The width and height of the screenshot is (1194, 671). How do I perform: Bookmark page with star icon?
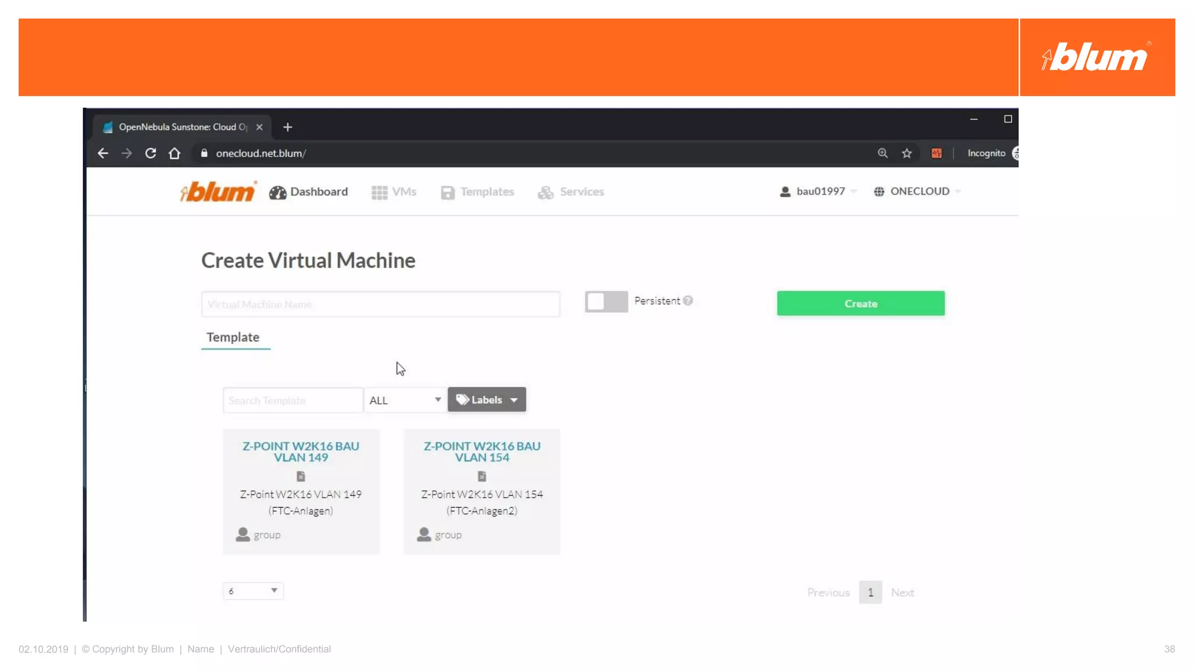907,153
